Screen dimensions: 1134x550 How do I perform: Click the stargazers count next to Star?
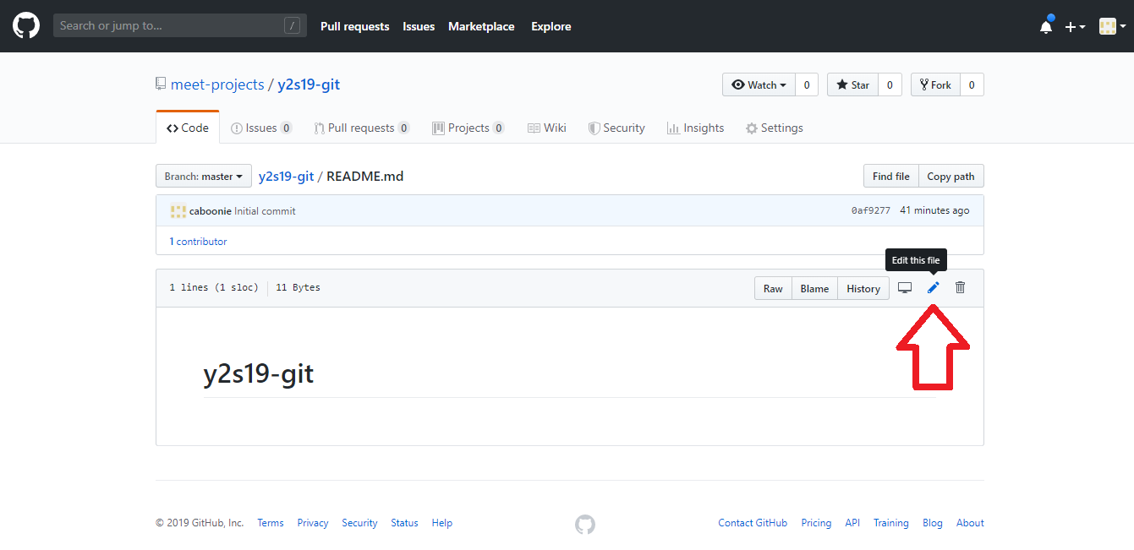[x=890, y=84]
